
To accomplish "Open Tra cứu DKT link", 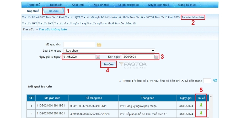I will coord(46,24).
